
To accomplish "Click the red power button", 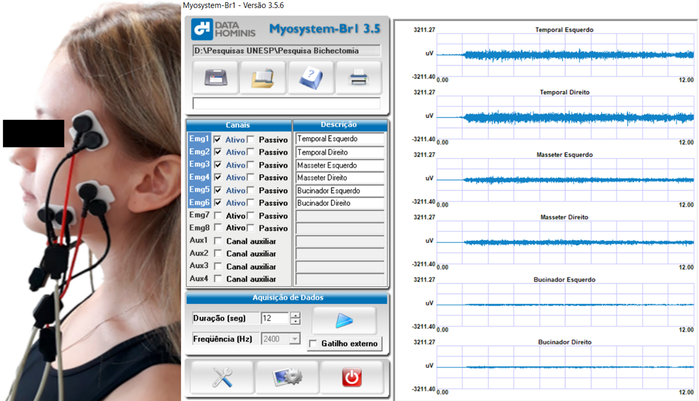I will point(352,377).
